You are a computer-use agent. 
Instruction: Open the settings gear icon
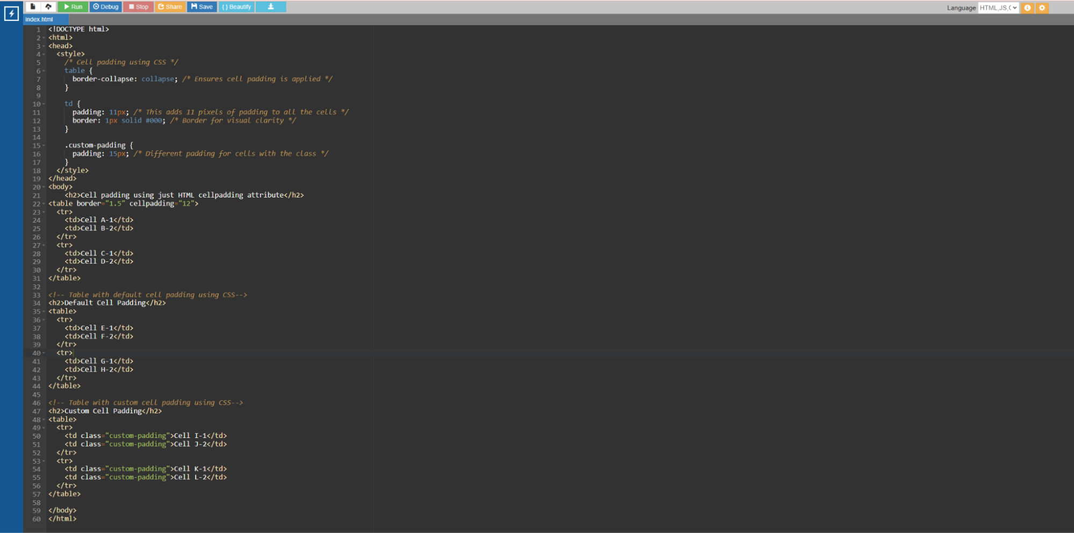[x=1042, y=8]
